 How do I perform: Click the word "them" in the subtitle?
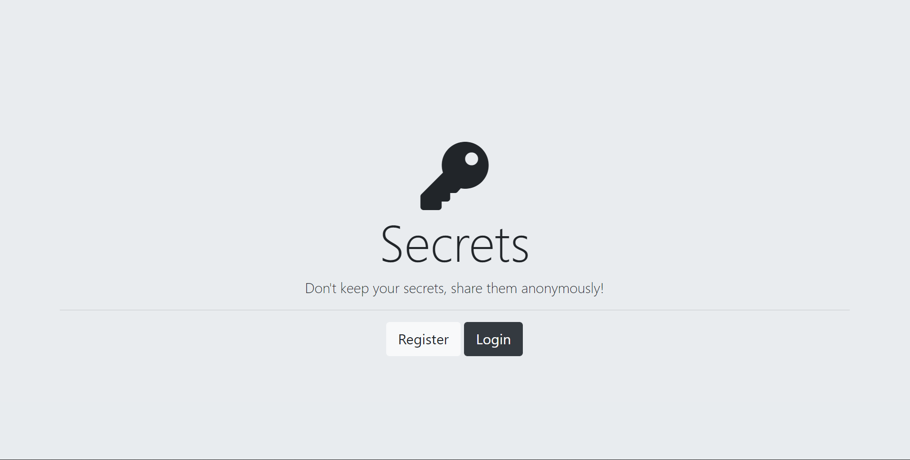501,288
